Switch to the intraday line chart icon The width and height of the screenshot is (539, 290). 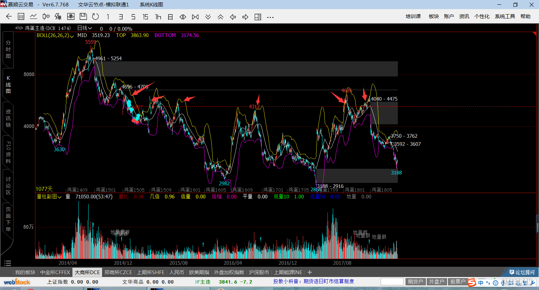pyautogui.click(x=33, y=17)
